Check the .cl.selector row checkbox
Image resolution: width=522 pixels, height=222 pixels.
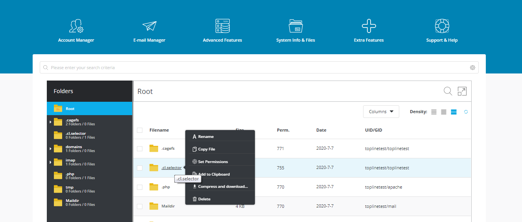pos(140,168)
